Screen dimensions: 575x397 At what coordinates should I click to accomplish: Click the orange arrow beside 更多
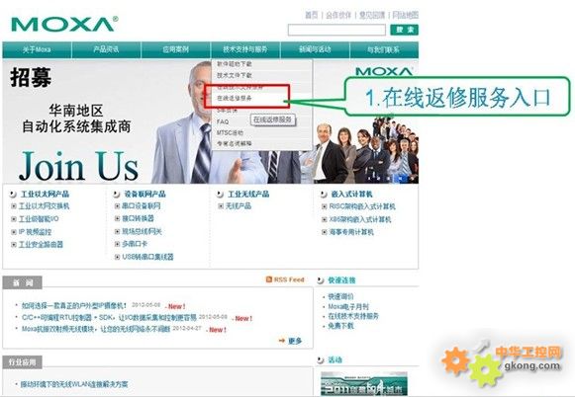coord(282,341)
